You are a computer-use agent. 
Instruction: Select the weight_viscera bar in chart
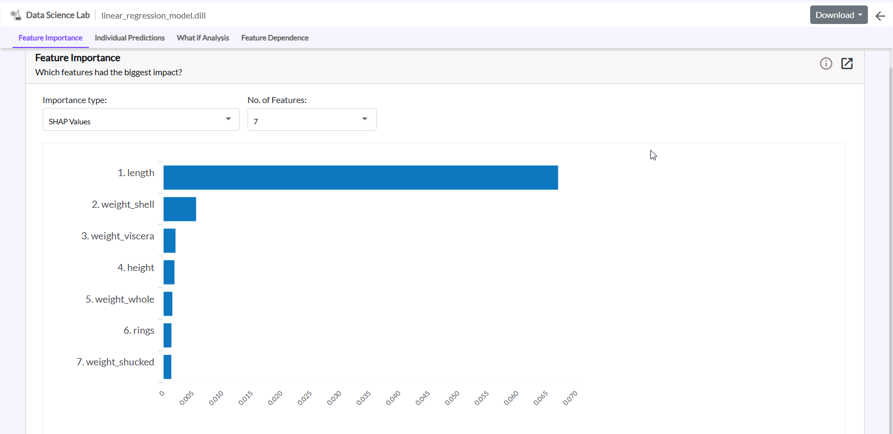point(170,241)
